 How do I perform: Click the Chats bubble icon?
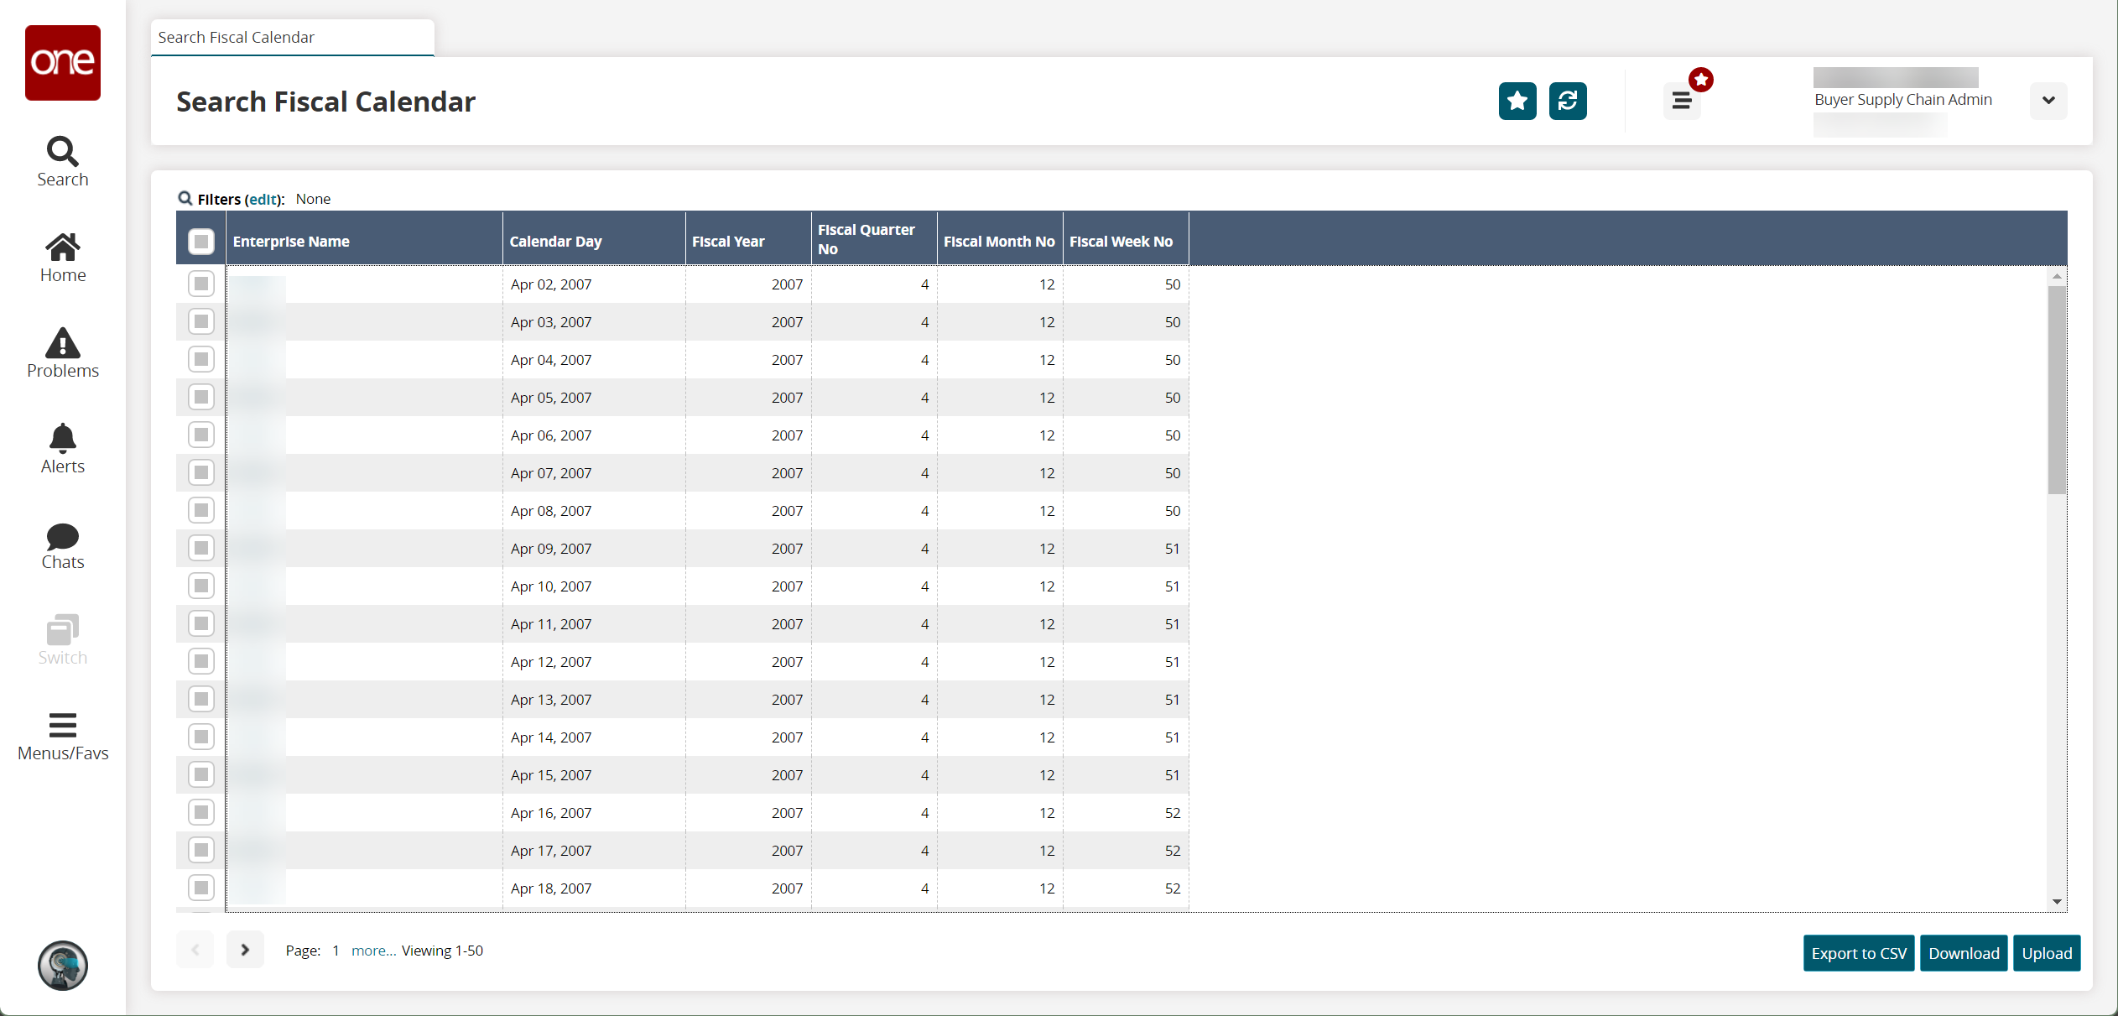click(x=64, y=536)
